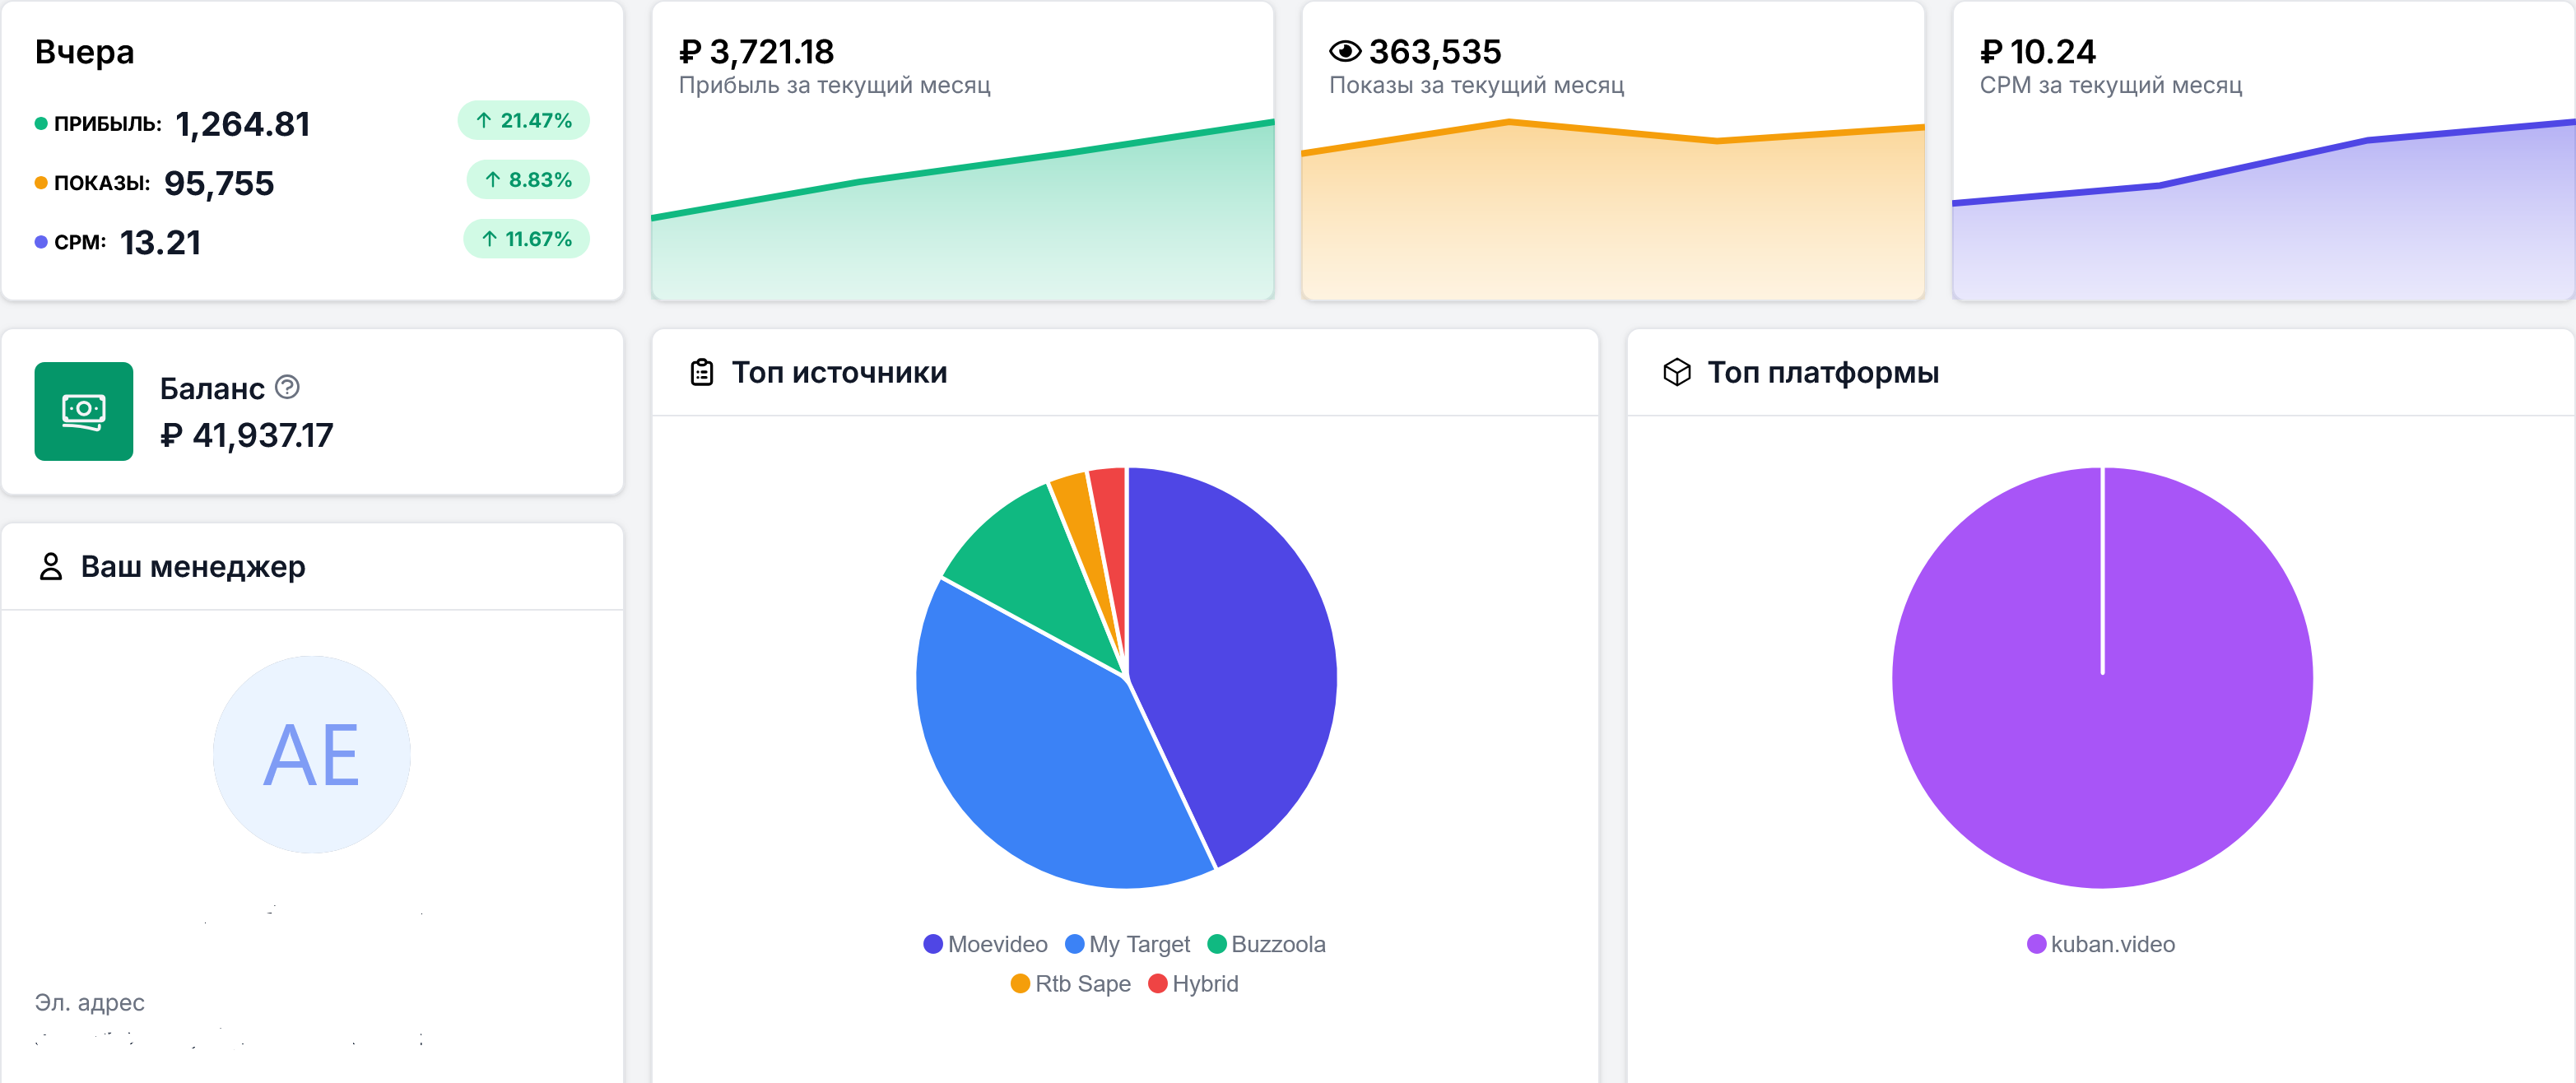Image resolution: width=2576 pixels, height=1083 pixels.
Task: Click the person icon beside Ваш менеджер
Action: coord(51,566)
